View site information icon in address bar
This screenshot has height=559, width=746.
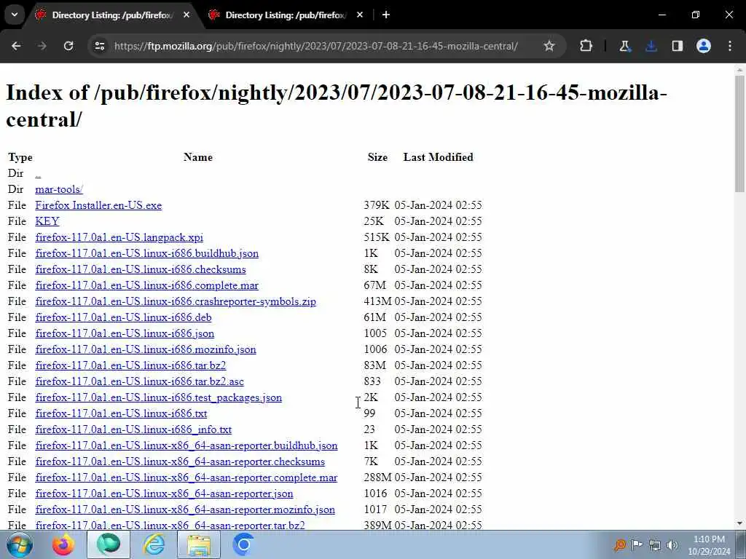pos(99,46)
